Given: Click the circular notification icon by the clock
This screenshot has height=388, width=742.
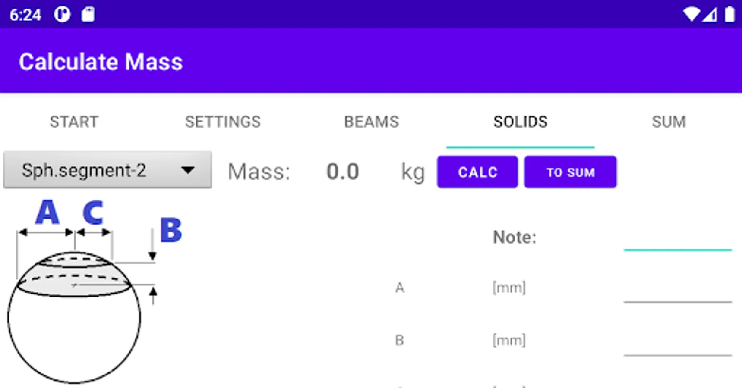Looking at the screenshot, I should coord(62,15).
